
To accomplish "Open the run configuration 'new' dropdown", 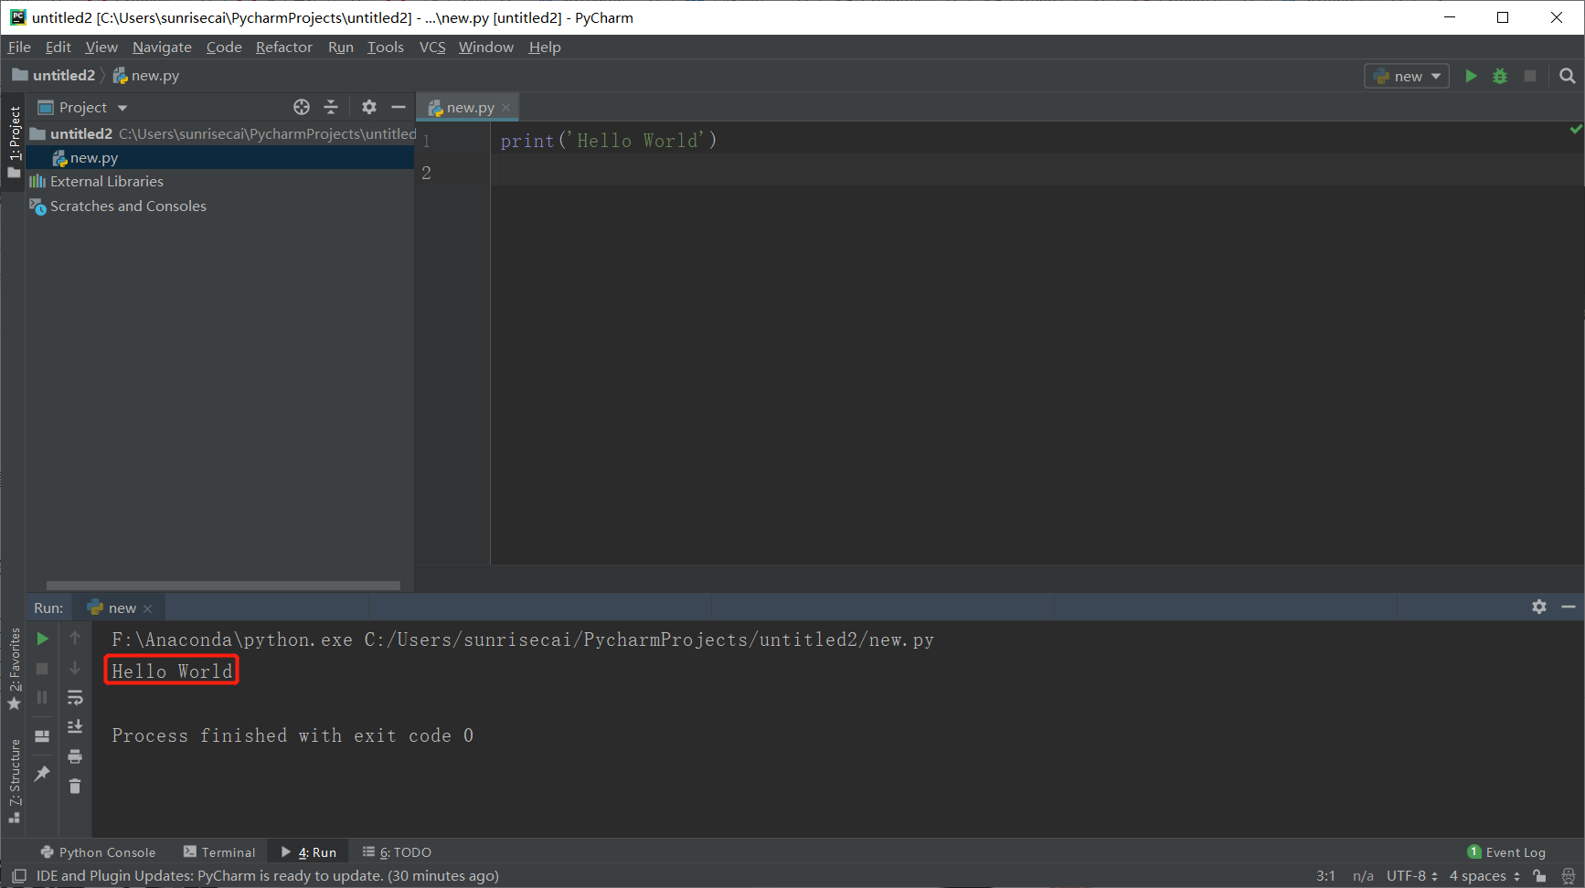I will (1407, 76).
